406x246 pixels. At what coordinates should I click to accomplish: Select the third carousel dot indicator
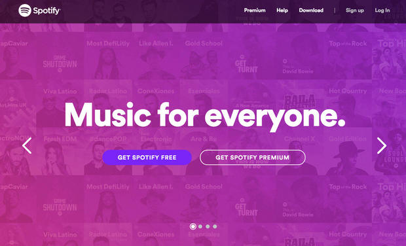[x=208, y=226]
